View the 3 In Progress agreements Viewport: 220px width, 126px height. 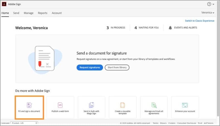(116, 28)
